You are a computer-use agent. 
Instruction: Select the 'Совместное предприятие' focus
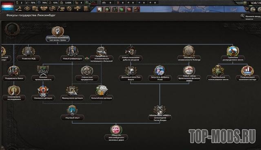coord(87,73)
